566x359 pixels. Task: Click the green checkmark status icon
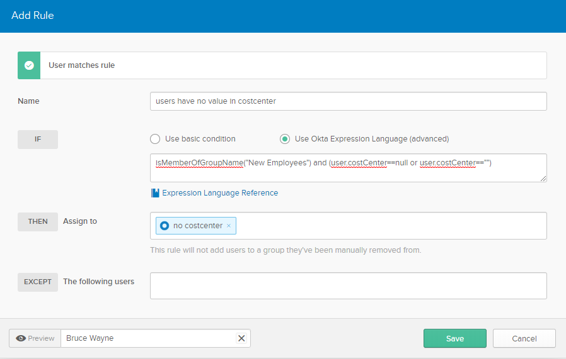pos(29,65)
